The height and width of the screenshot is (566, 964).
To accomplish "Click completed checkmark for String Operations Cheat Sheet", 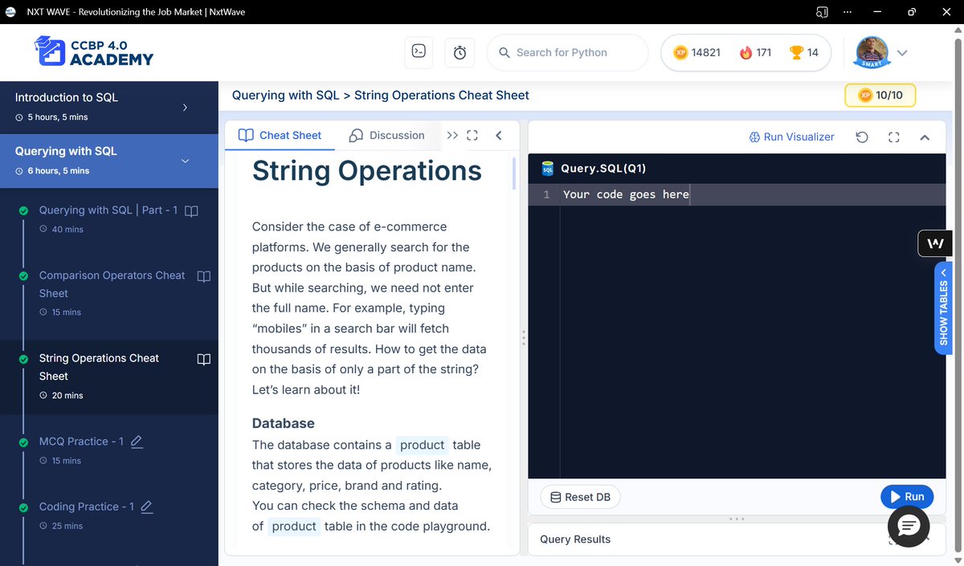I will pos(23,359).
